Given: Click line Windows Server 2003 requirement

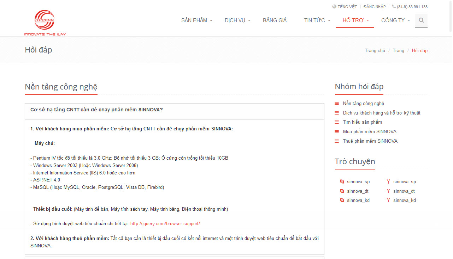Looking at the screenshot, I should click(x=84, y=165).
